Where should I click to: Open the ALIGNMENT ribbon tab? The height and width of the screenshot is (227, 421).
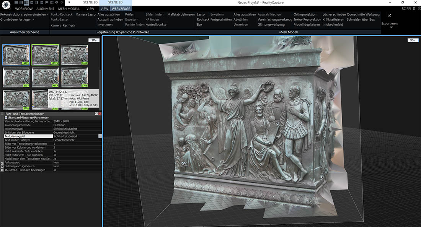pos(45,8)
